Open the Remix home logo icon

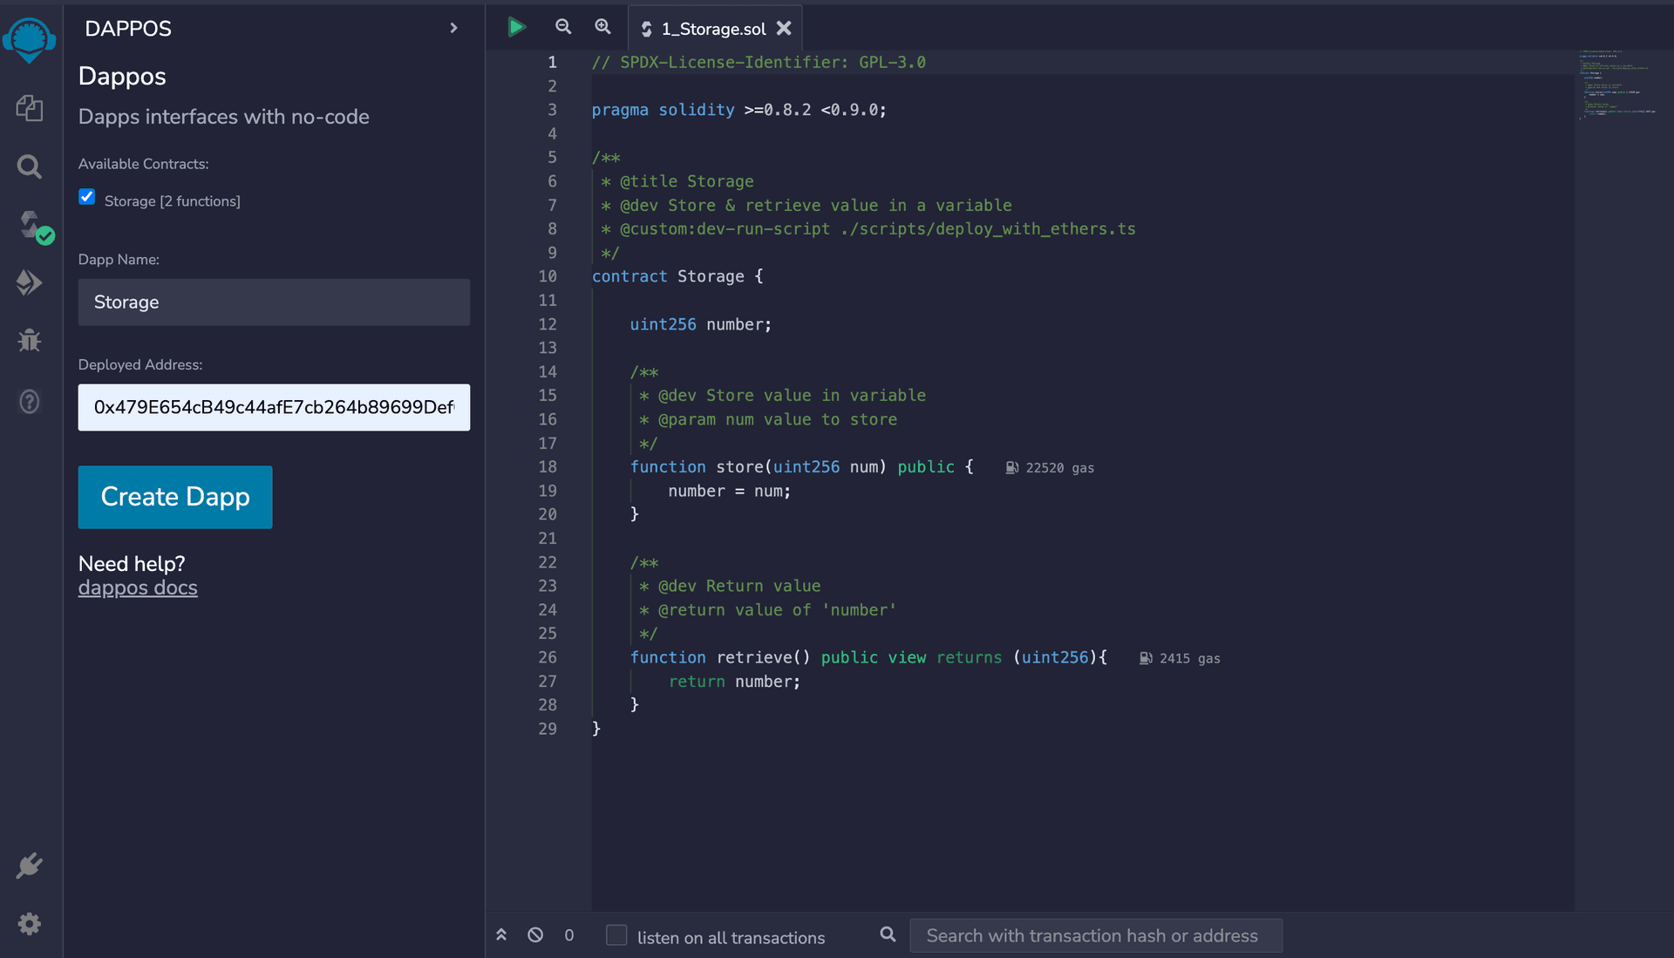(x=30, y=39)
